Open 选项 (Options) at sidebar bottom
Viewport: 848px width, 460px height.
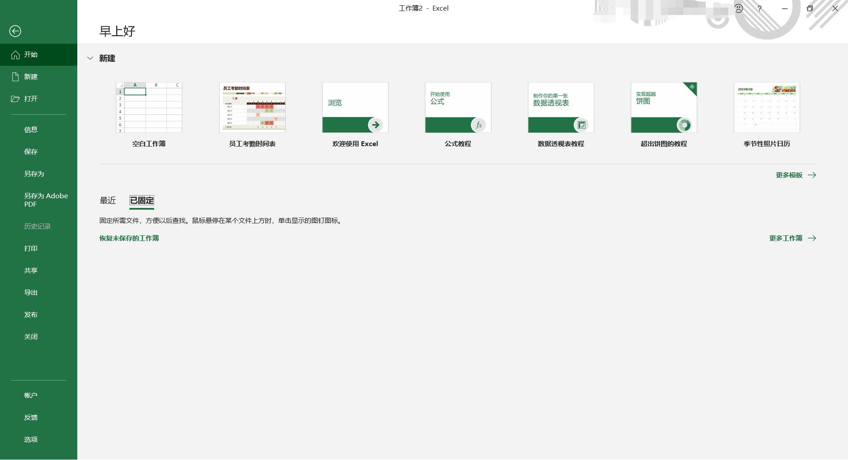[30, 439]
